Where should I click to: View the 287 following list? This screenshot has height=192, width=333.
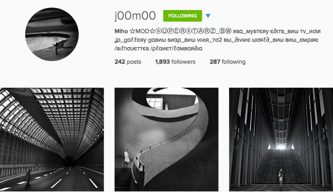pyautogui.click(x=228, y=62)
